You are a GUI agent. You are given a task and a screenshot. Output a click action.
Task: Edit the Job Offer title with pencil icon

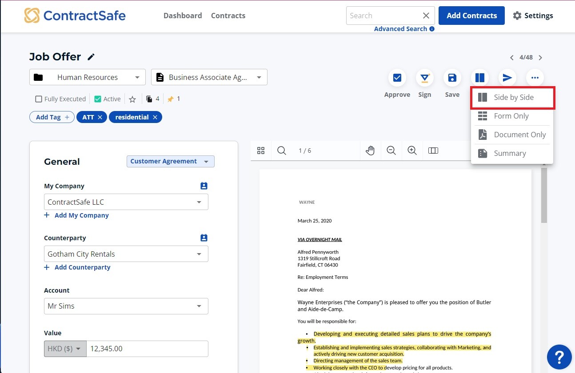(x=91, y=57)
